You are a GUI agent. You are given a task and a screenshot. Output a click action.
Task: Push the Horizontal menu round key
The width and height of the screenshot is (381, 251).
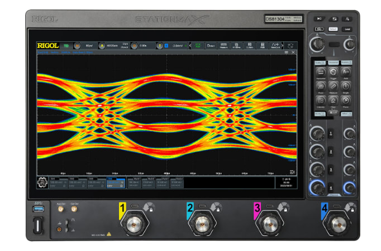pyautogui.click(x=321, y=72)
